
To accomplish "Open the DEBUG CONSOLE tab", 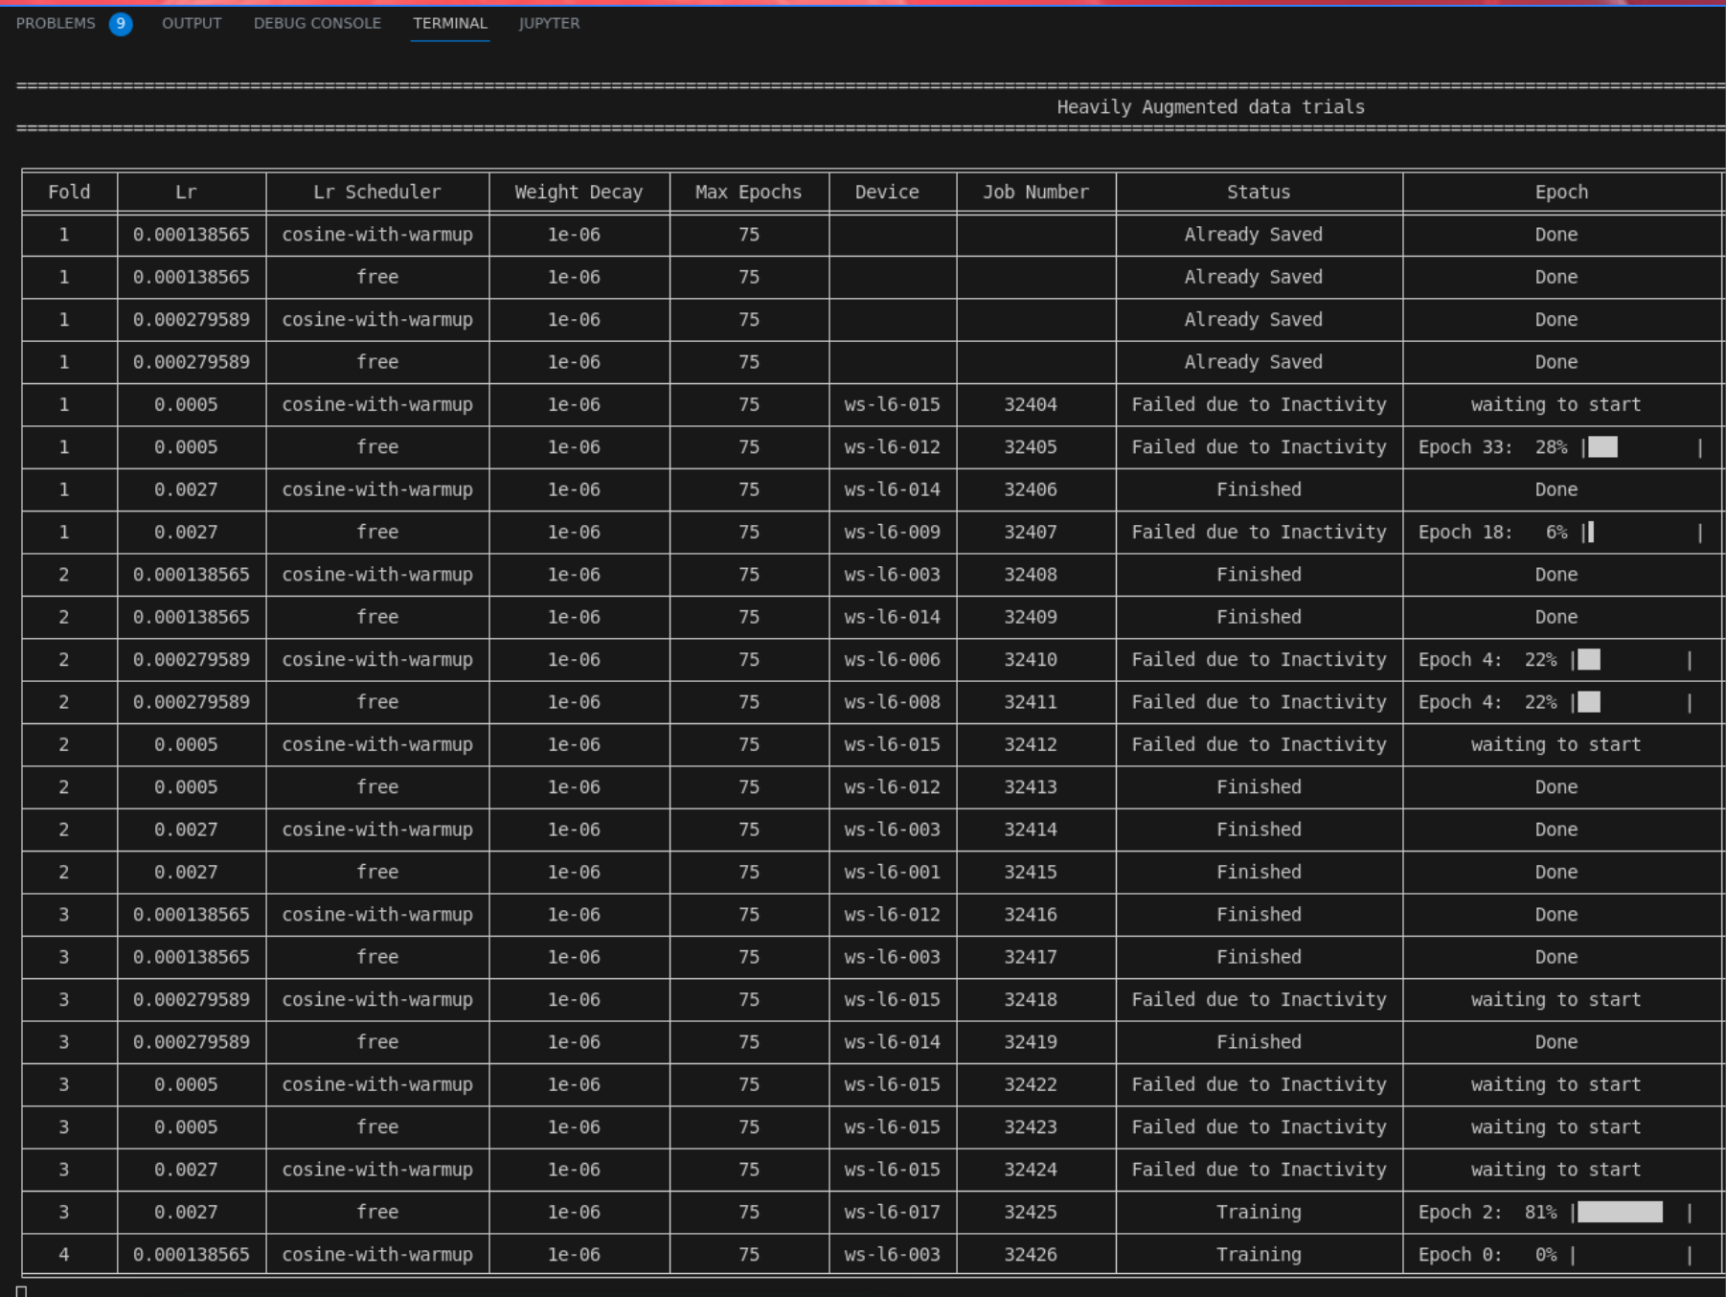I will point(317,23).
